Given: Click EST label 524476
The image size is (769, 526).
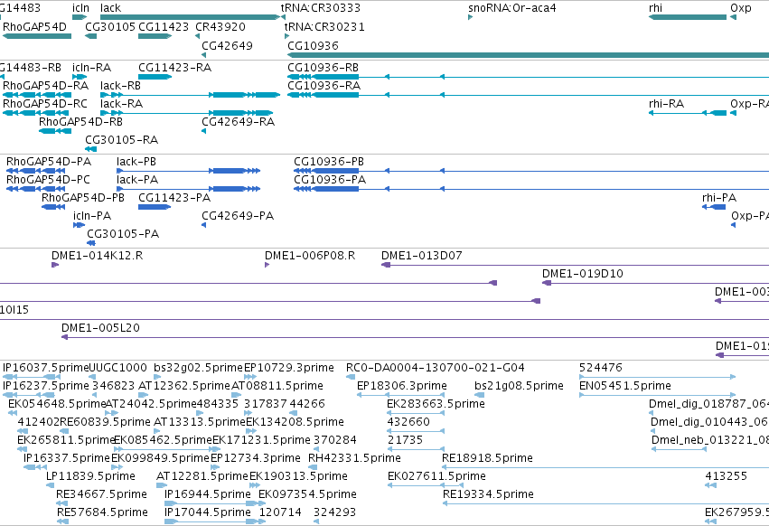Looking at the screenshot, I should point(600,368).
